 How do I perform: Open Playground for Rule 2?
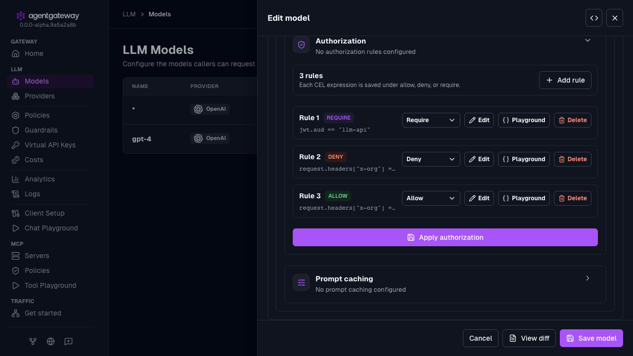tap(524, 159)
